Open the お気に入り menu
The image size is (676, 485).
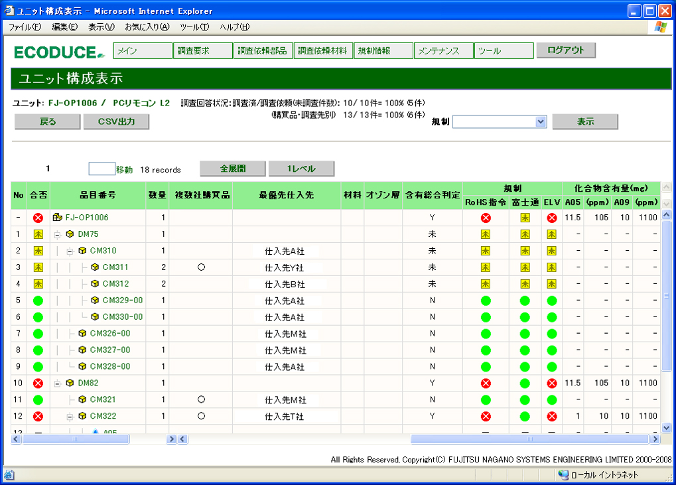pos(147,27)
